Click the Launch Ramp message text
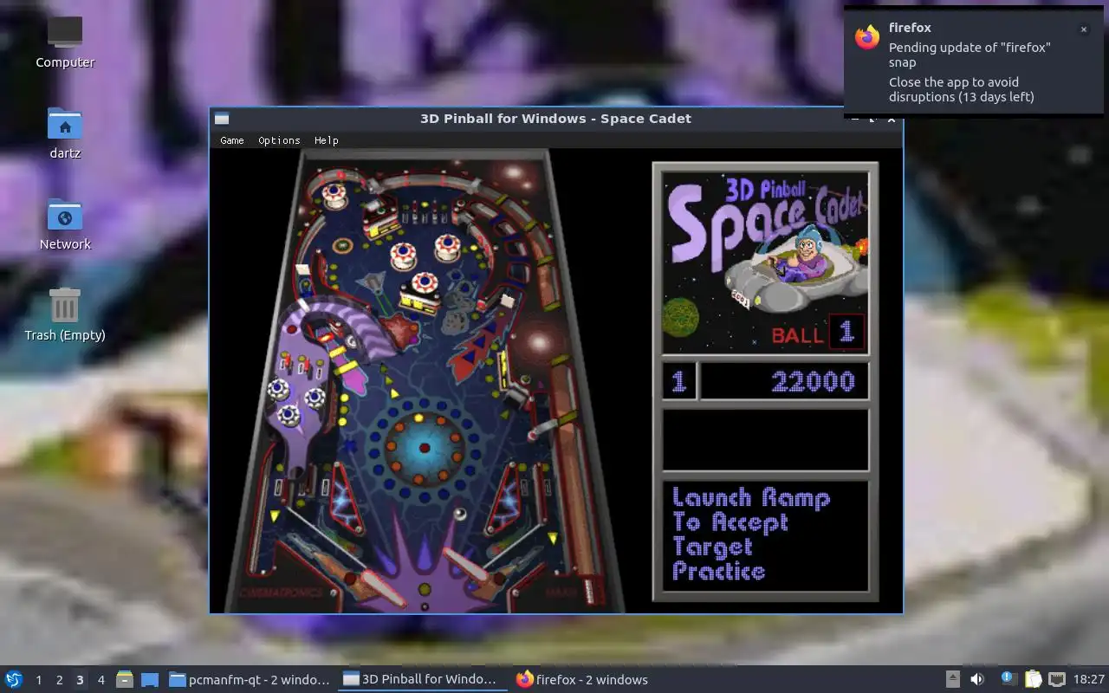This screenshot has width=1109, height=693. pyautogui.click(x=752, y=534)
